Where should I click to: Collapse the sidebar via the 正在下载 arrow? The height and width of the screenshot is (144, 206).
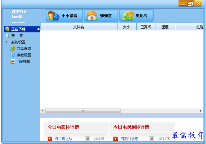coord(38,29)
